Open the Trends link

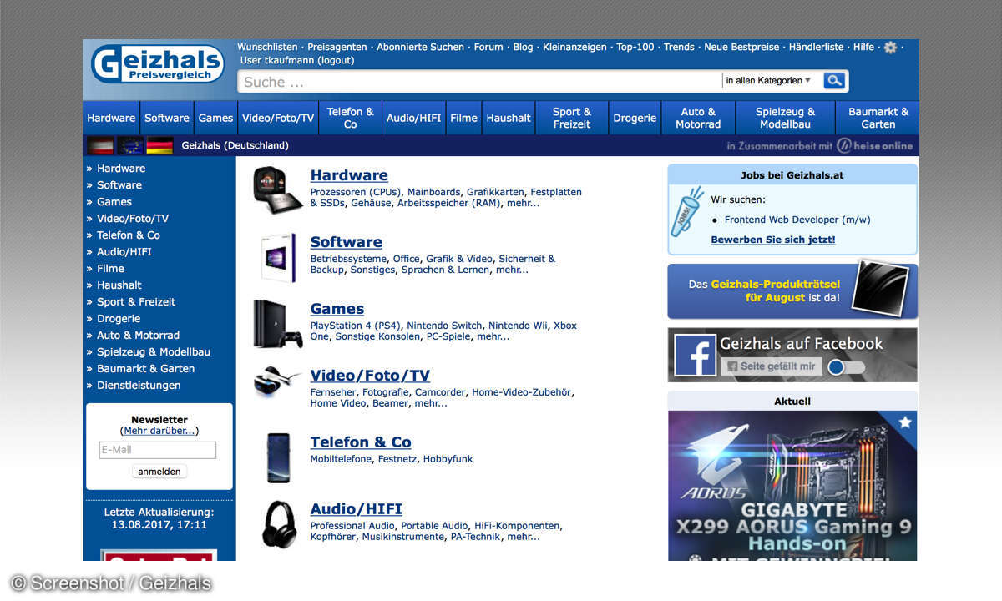tap(679, 48)
